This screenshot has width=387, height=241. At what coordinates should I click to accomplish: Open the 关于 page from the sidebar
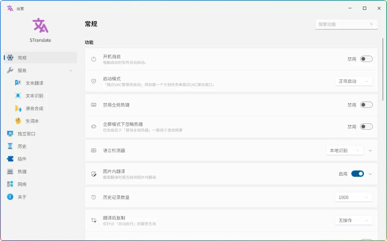(11, 197)
